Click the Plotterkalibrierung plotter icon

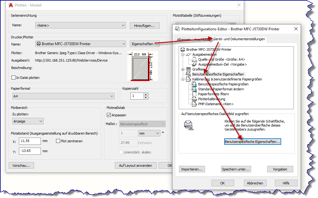tap(194, 99)
